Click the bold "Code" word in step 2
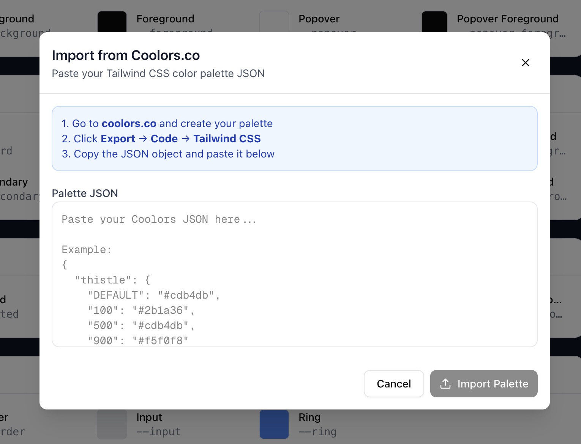Image resolution: width=581 pixels, height=444 pixels. (x=164, y=139)
